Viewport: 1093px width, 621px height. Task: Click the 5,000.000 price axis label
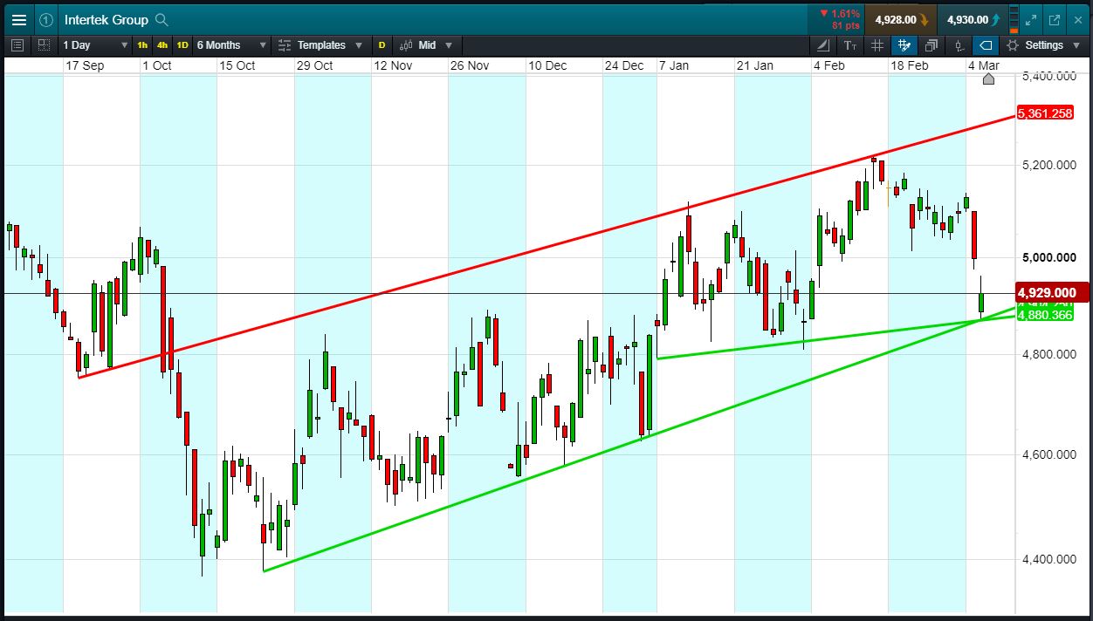pyautogui.click(x=1048, y=257)
